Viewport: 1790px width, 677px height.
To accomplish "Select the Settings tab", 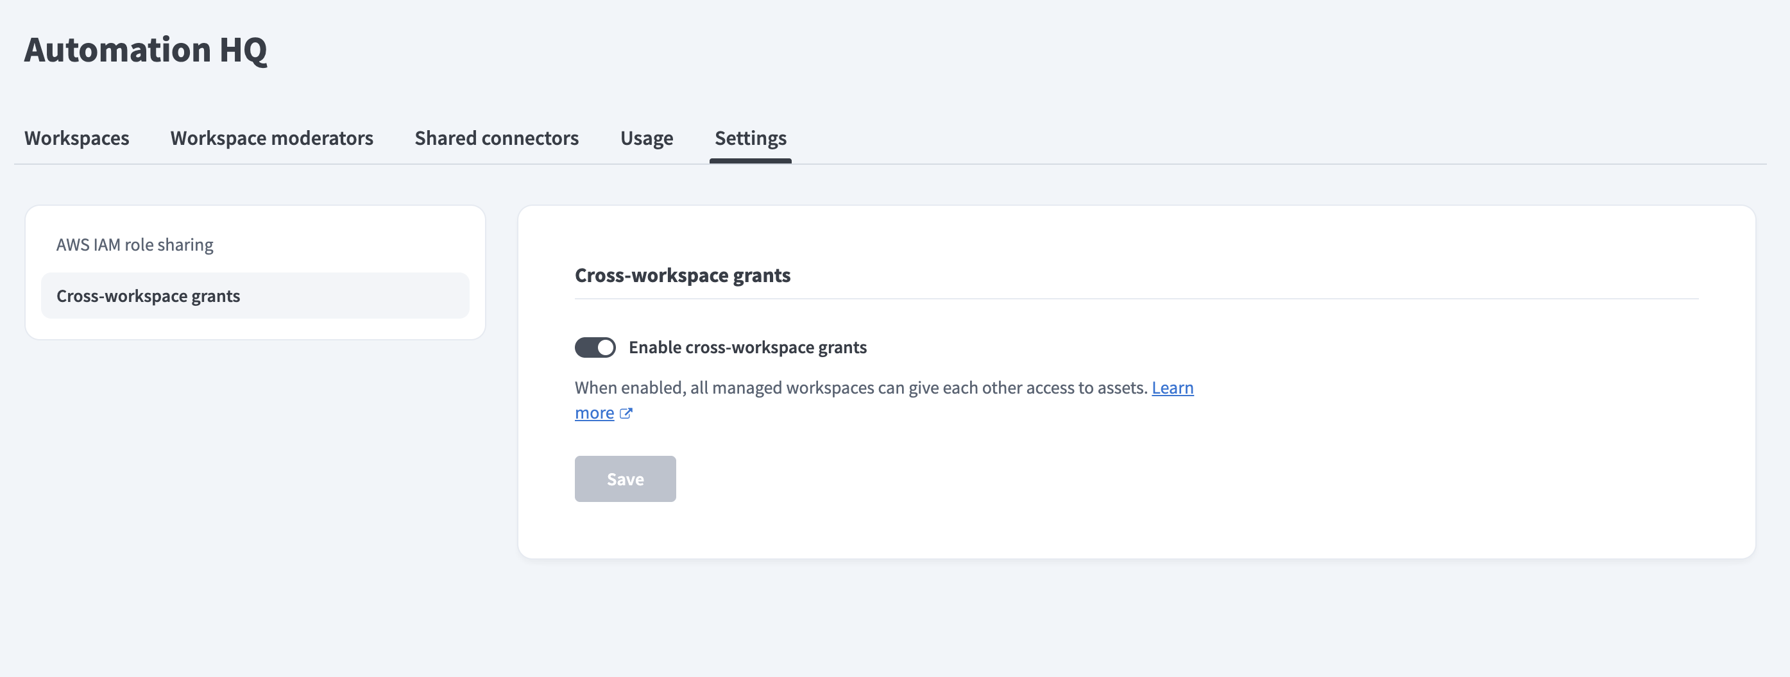I will click(751, 138).
